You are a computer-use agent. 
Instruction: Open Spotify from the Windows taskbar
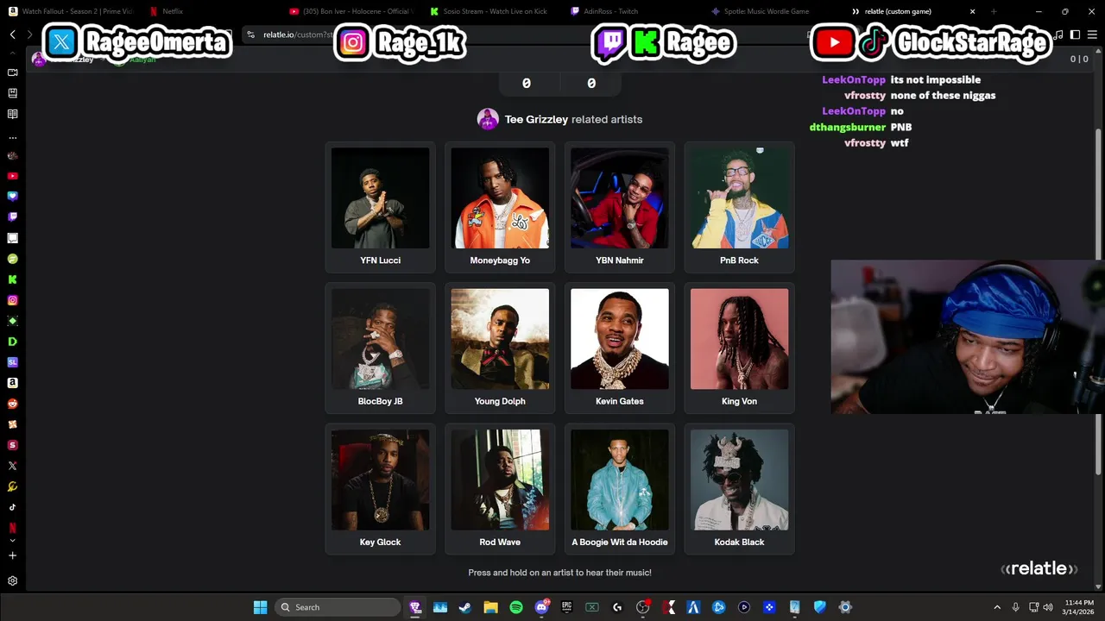(515, 607)
